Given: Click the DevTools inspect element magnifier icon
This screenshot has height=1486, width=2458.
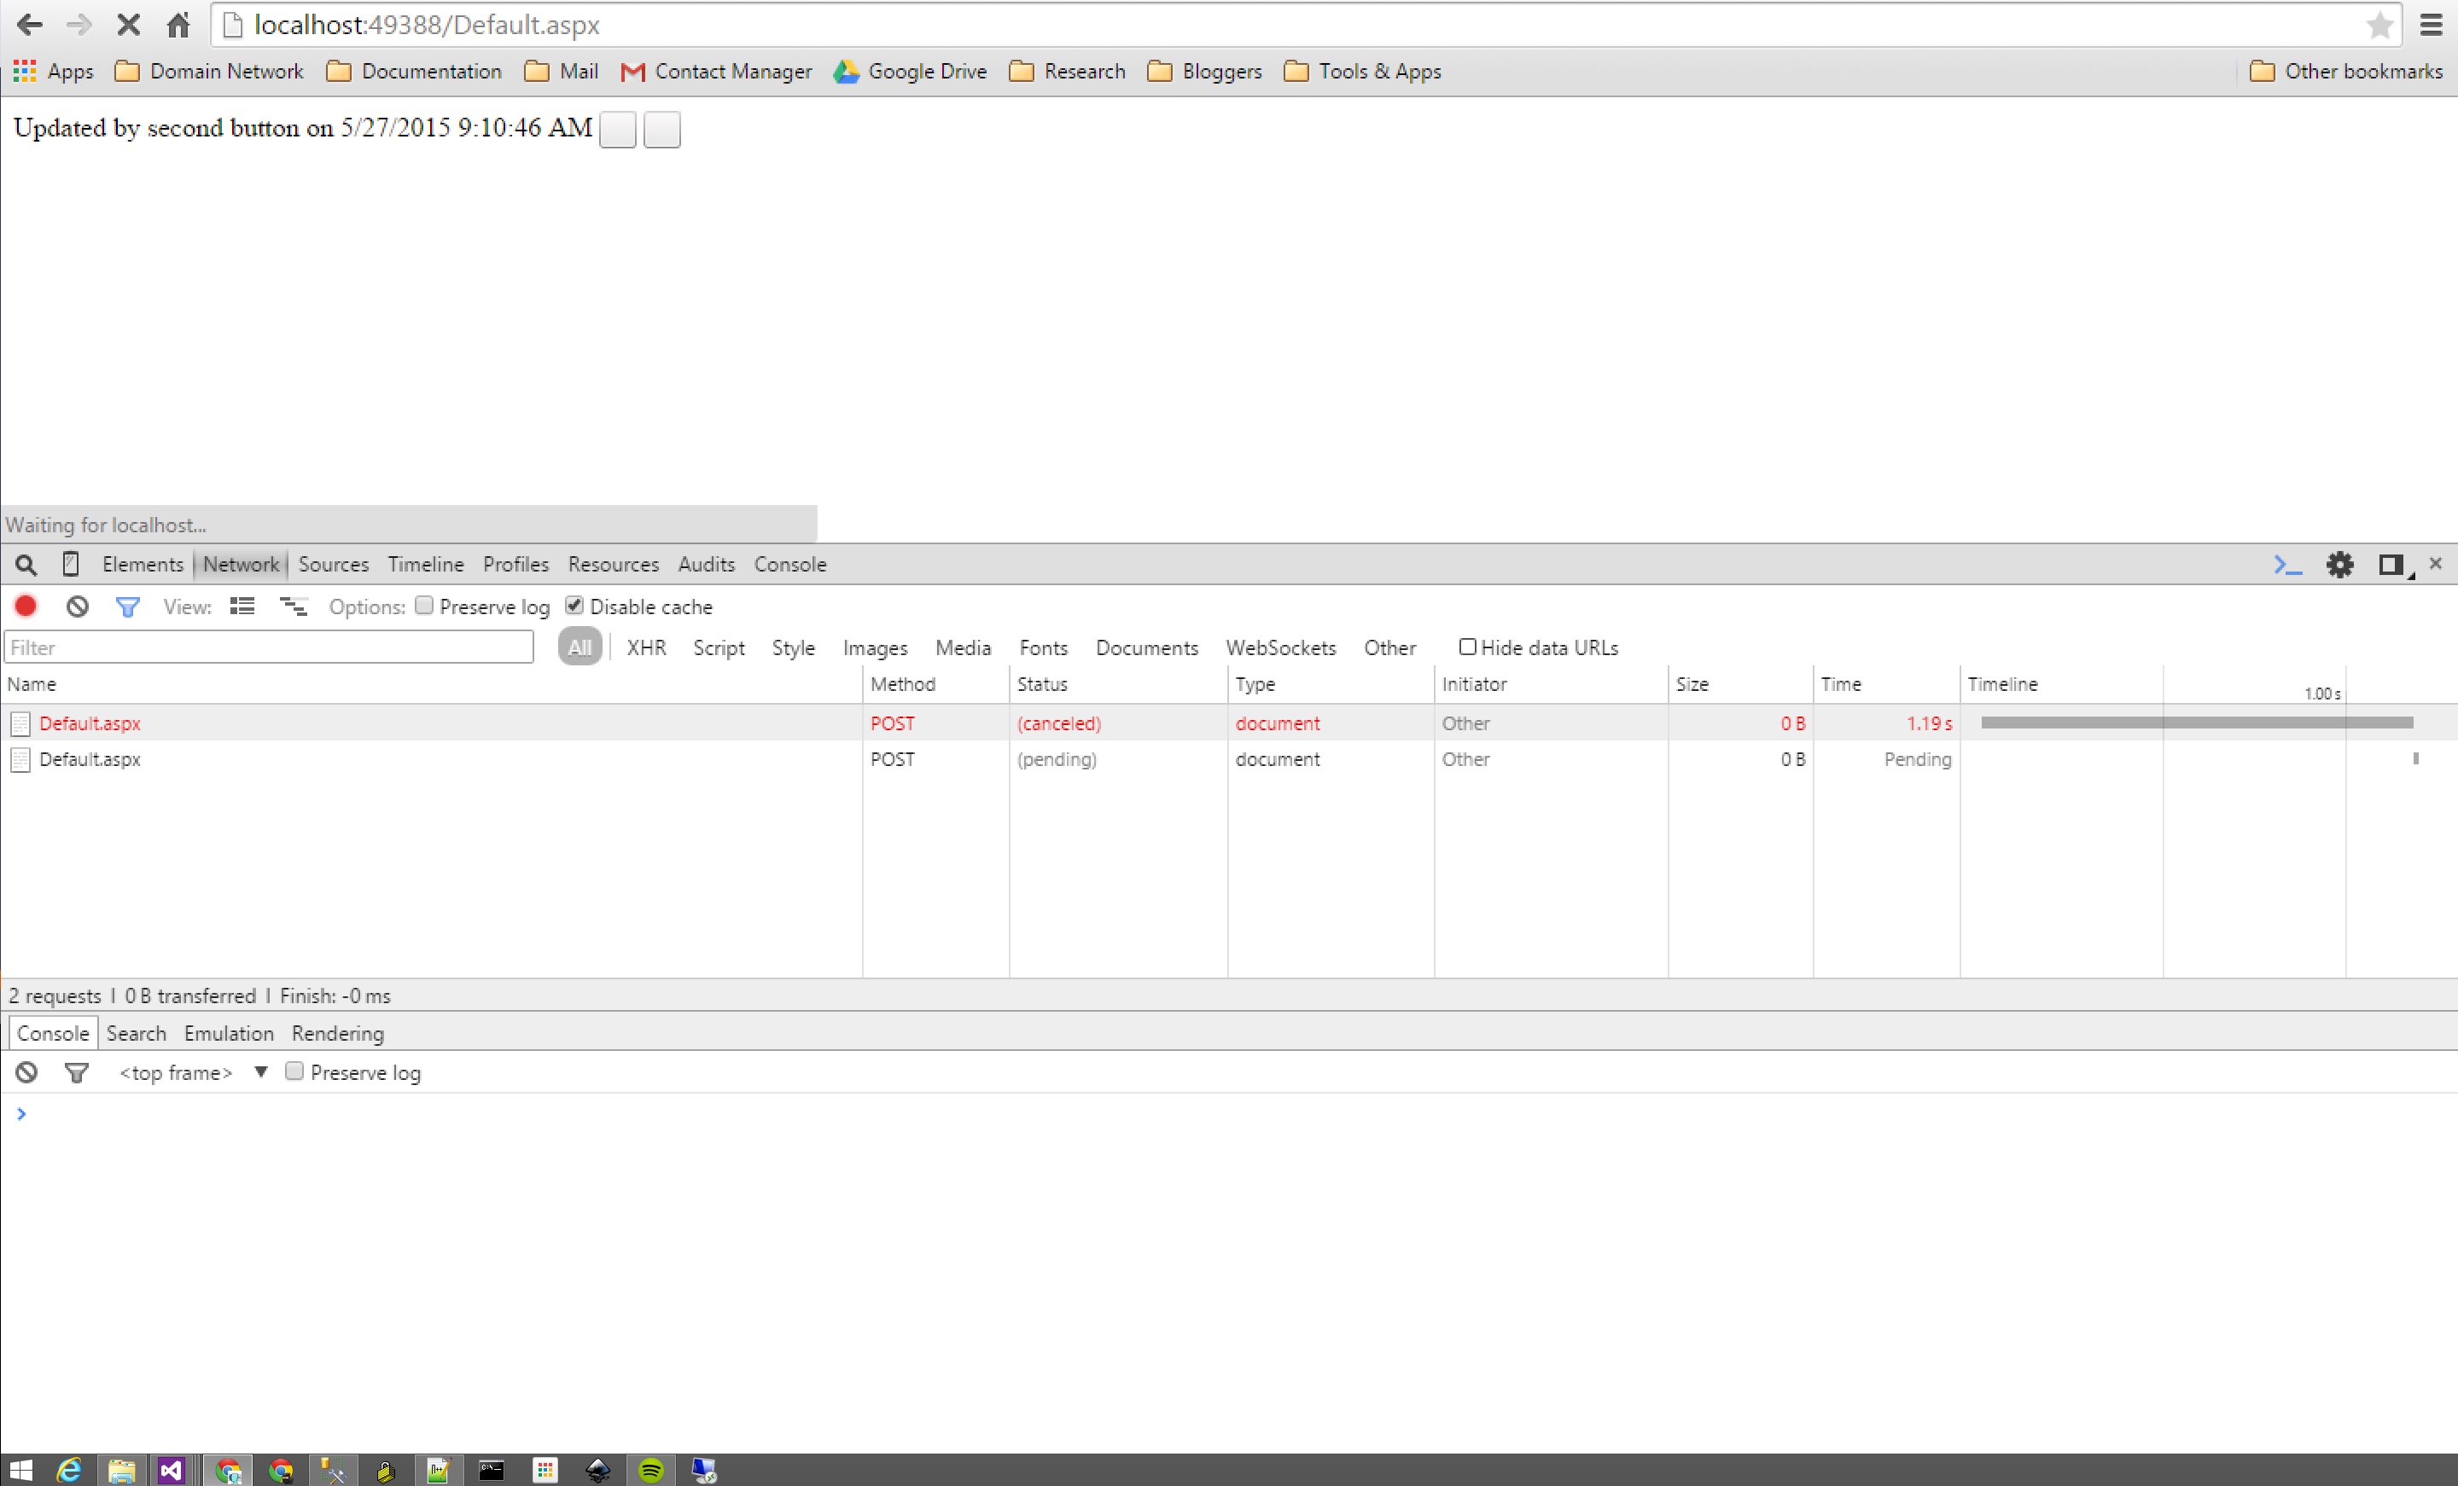Looking at the screenshot, I should [26, 565].
